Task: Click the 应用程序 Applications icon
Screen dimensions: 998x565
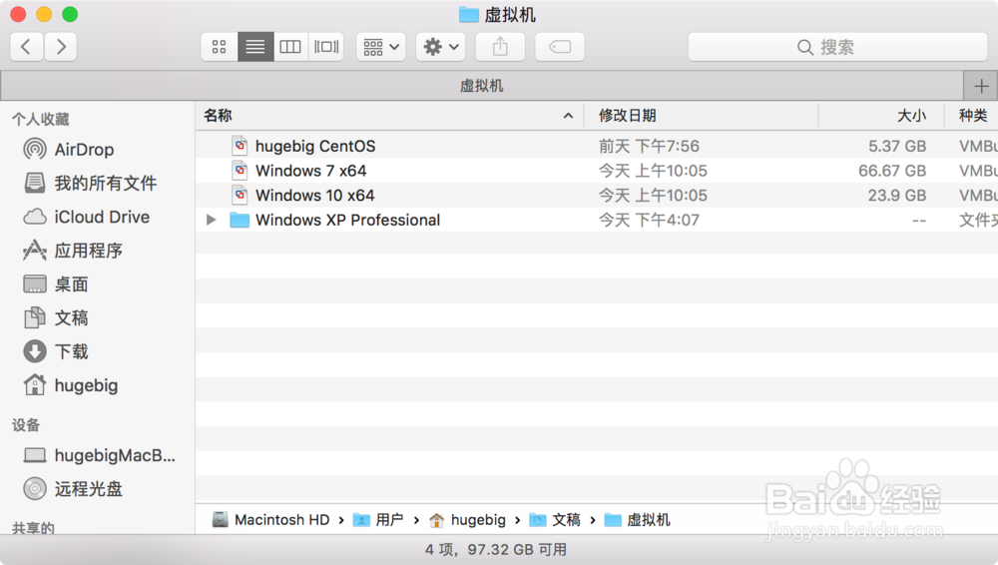Action: coord(34,251)
